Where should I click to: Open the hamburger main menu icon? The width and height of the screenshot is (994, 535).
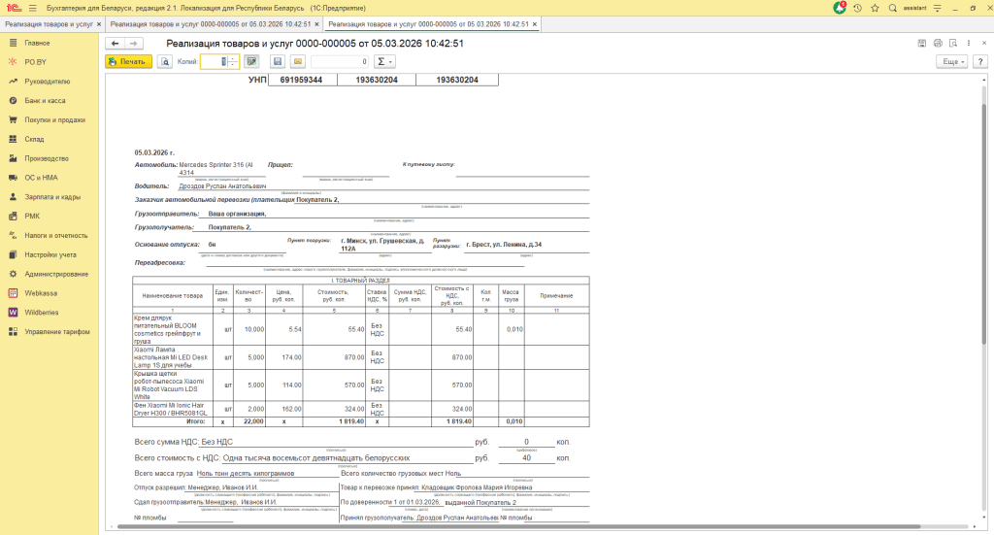(x=32, y=8)
